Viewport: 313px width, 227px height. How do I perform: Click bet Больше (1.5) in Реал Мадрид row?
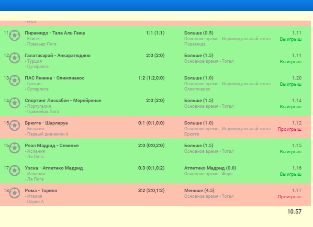pyautogui.click(x=199, y=146)
